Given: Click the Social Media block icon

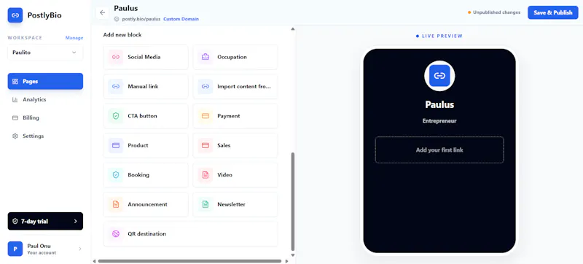Looking at the screenshot, I should click(x=116, y=57).
